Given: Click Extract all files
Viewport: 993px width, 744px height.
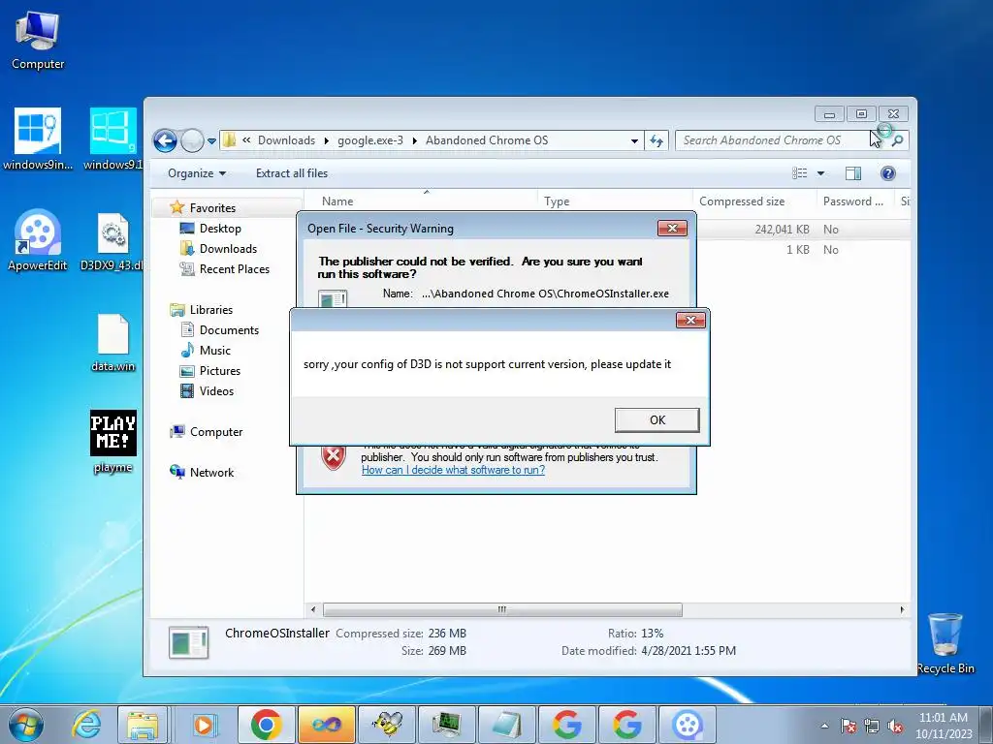Looking at the screenshot, I should 291,173.
